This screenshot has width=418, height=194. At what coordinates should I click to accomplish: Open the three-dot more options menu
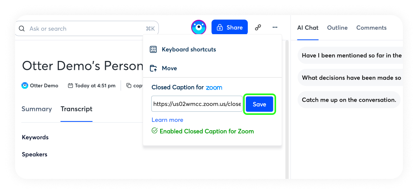coord(275,28)
